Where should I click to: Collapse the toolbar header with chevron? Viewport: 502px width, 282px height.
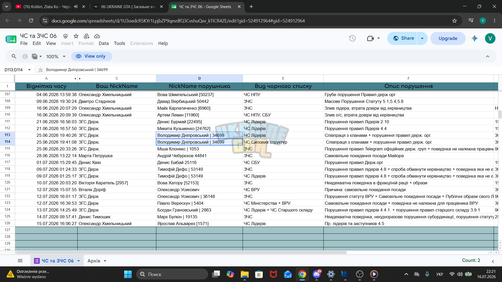(x=488, y=56)
